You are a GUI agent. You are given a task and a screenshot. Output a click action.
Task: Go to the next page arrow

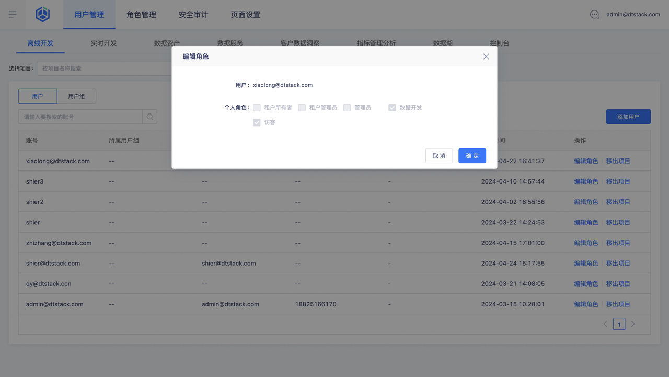pyautogui.click(x=633, y=324)
